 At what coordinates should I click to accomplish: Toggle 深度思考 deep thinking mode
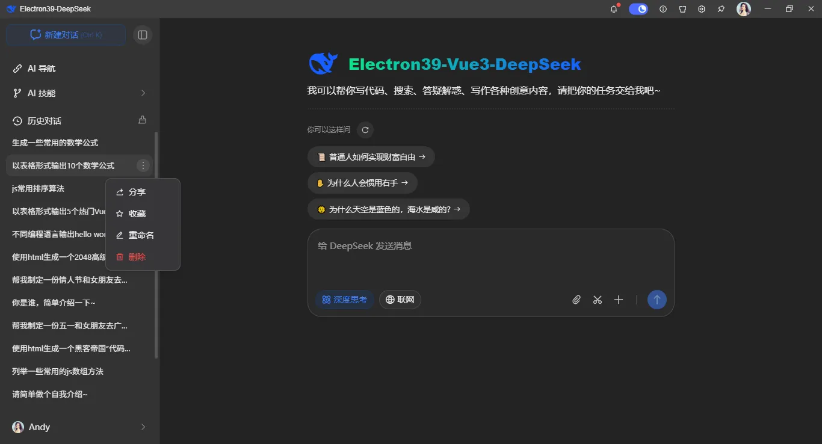(344, 299)
